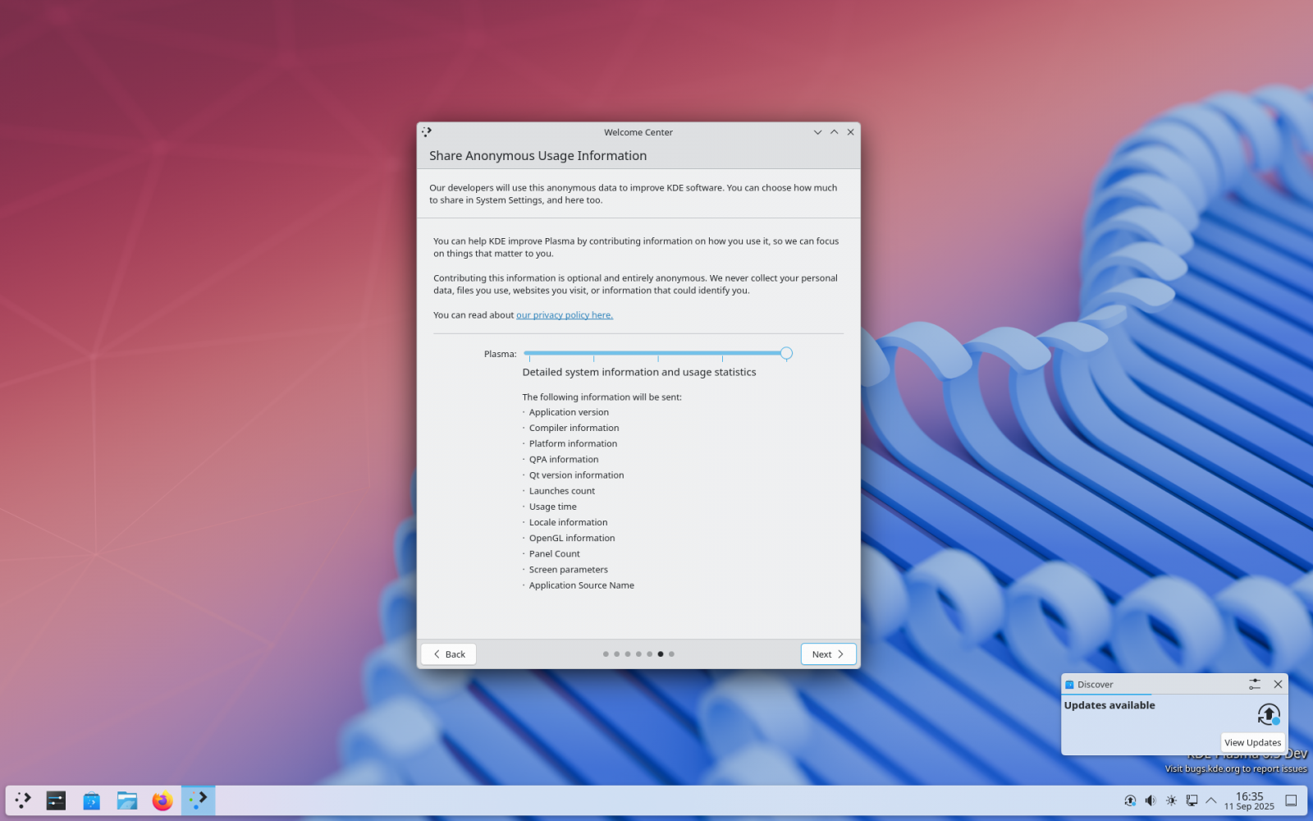Click the Plasma slider handle
Screen dimensions: 1313x821
(x=786, y=353)
